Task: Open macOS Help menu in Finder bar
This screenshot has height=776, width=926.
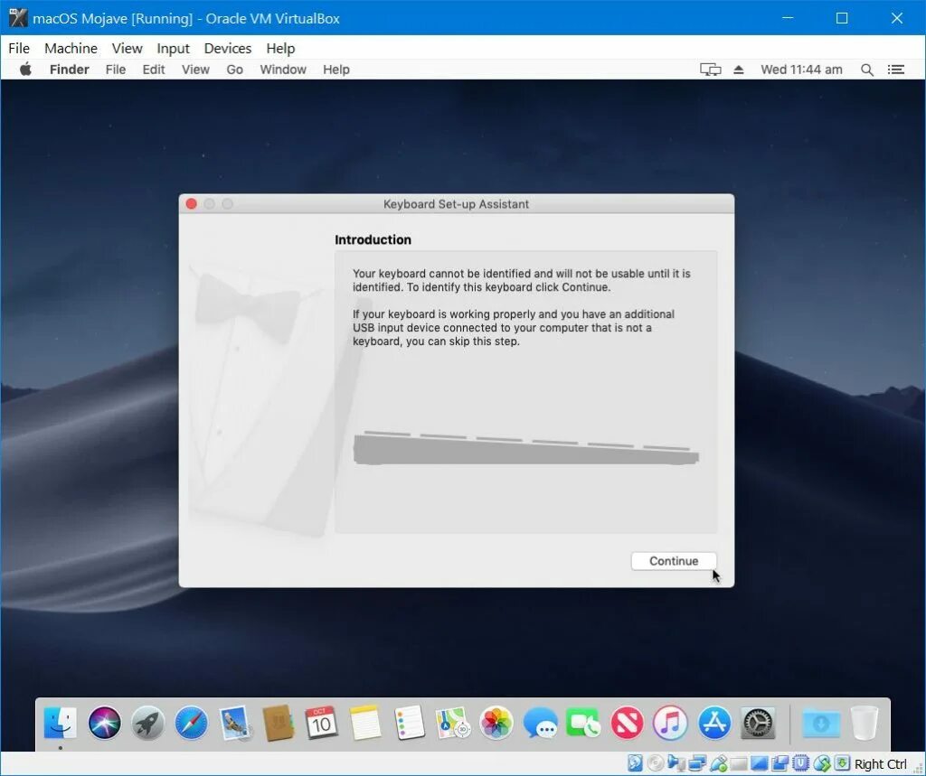Action: pos(336,70)
